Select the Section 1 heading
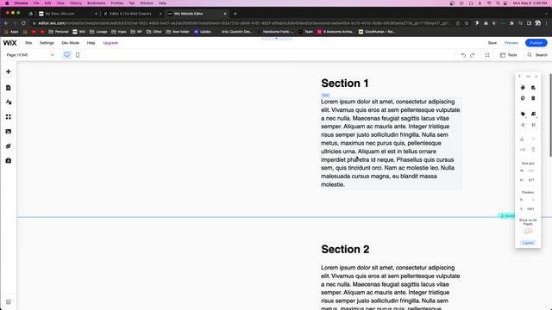552x310 pixels. pos(345,84)
